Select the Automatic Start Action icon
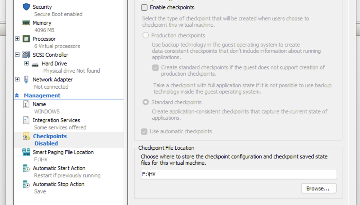Image resolution: width=360 pixels, height=205 pixels. coord(26,168)
